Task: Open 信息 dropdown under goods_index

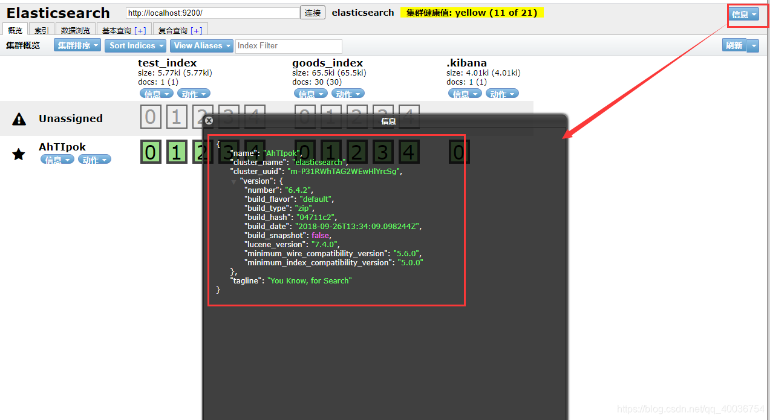Action: click(x=311, y=94)
